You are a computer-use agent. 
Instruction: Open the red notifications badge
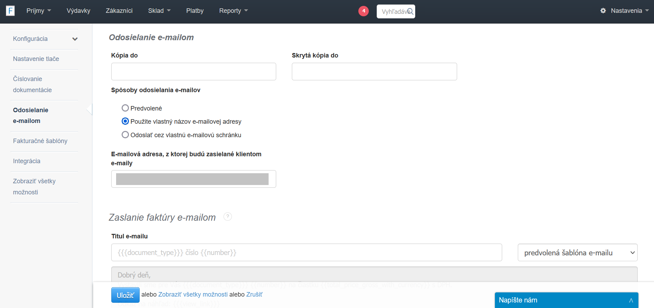pos(363,11)
